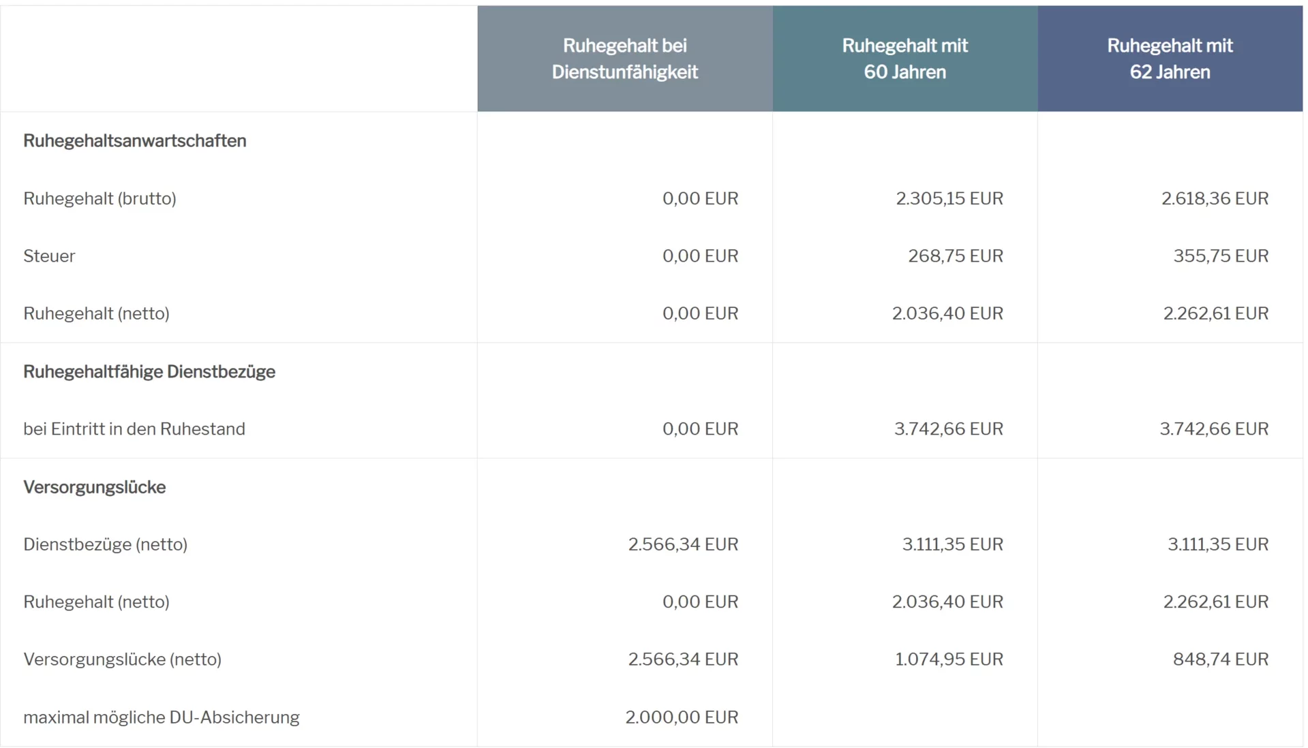
Task: Click the bei Eintritt in den Ruhestand label
Action: coord(134,429)
